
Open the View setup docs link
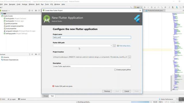pyautogui.click(x=125, y=46)
